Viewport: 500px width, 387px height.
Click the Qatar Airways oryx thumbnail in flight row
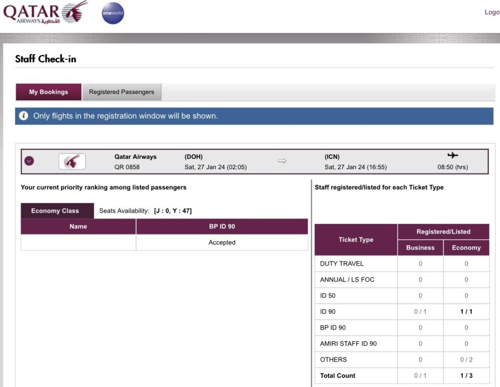click(x=72, y=161)
